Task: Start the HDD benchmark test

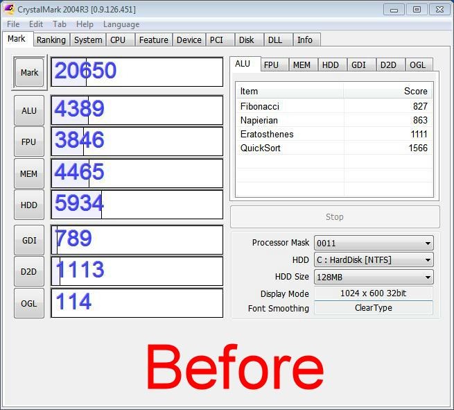Action: [29, 205]
